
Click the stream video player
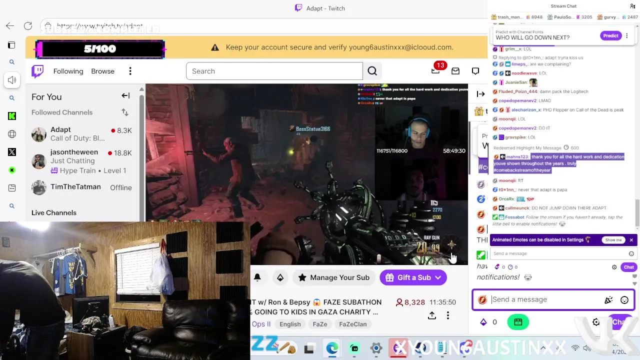[x=306, y=174]
